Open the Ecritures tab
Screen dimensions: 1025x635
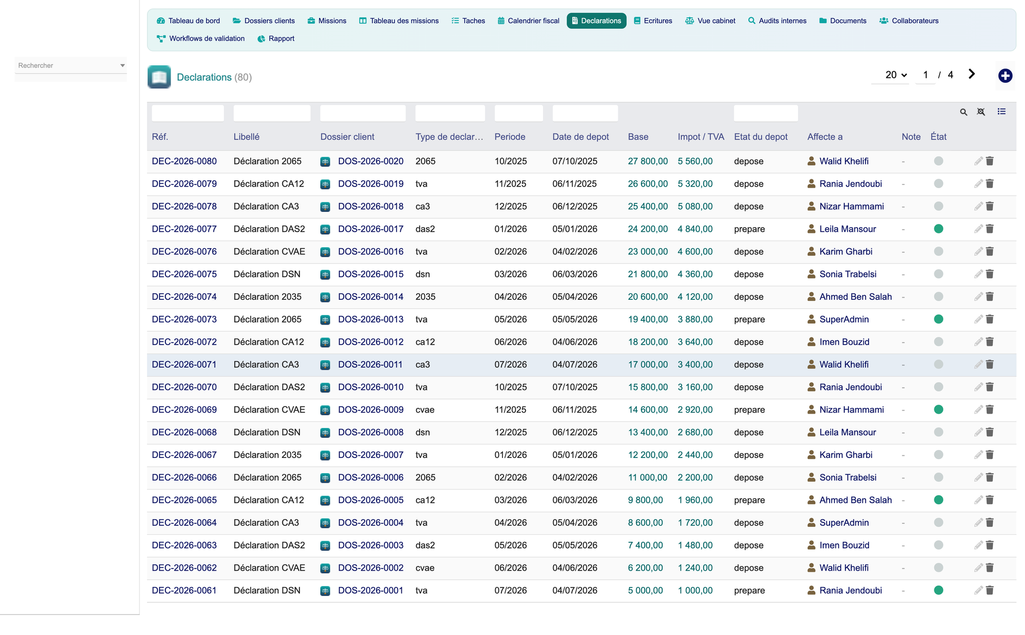point(653,21)
